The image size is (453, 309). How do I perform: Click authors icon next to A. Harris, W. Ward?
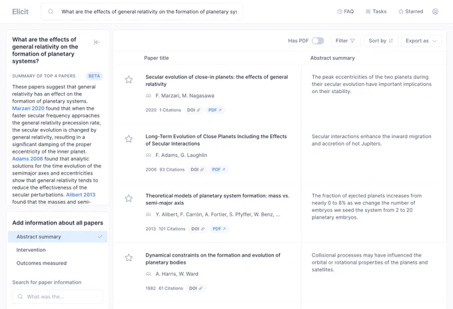149,274
